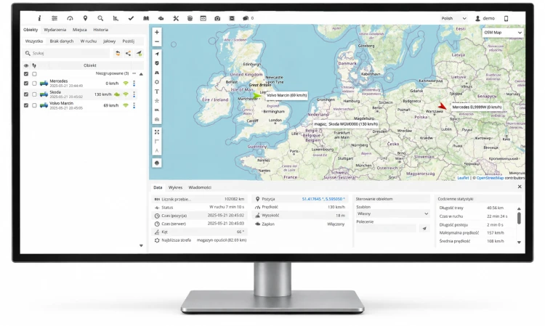Screen dimensions: 545x326
Task: Click the map arrow navigation tool icon
Action: pyautogui.click(x=157, y=54)
